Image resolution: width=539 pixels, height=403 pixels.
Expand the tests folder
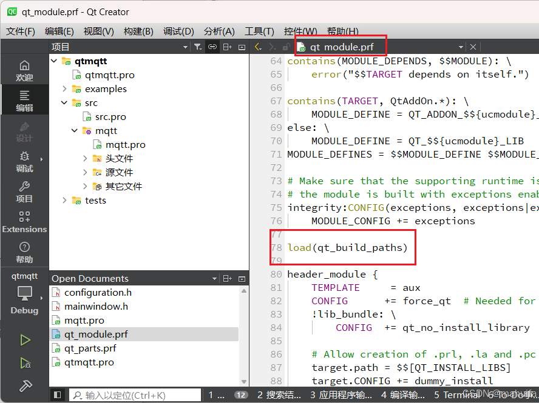[x=64, y=201]
